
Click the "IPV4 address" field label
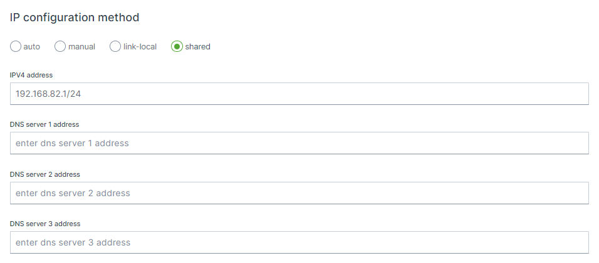tap(31, 75)
